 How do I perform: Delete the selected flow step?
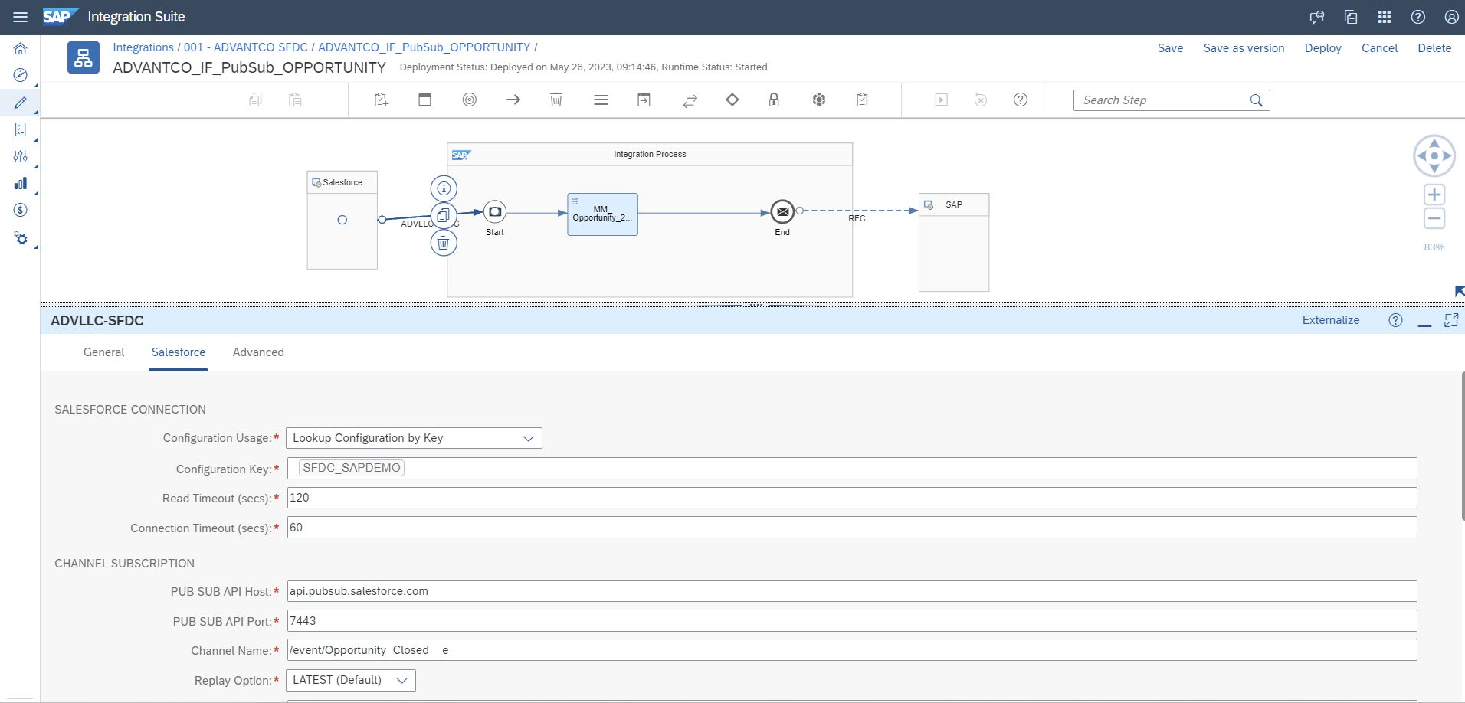click(556, 100)
